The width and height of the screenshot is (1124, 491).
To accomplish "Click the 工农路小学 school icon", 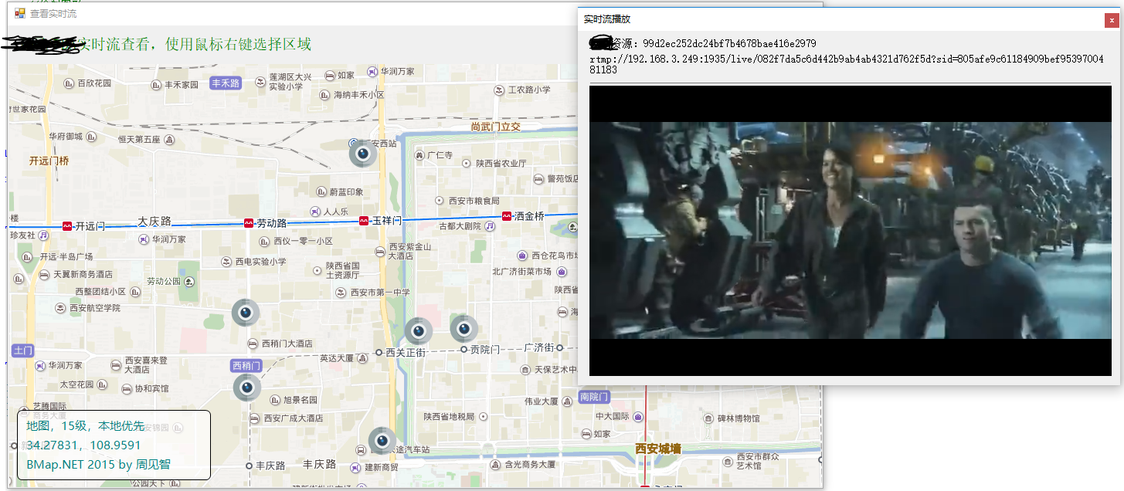I will click(x=499, y=90).
